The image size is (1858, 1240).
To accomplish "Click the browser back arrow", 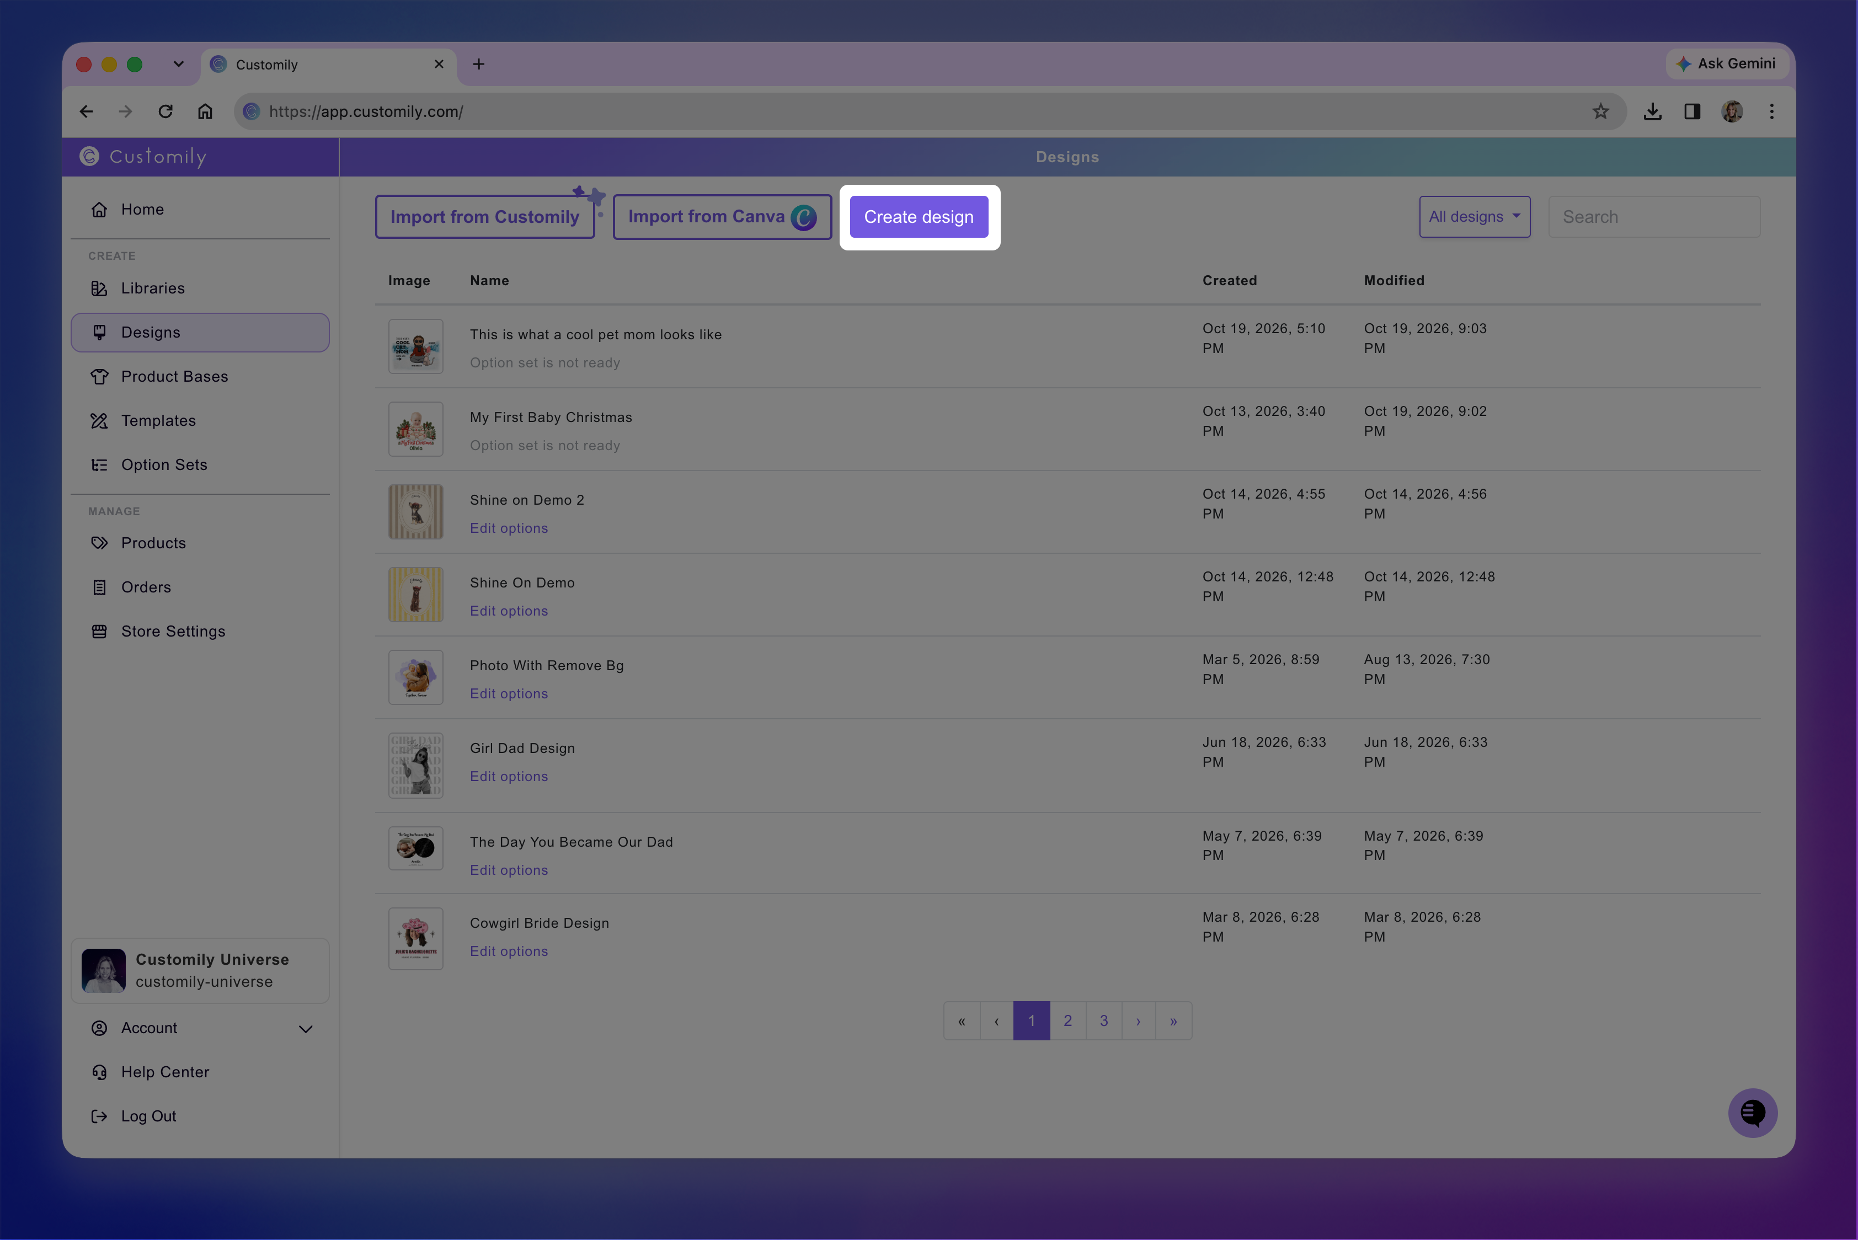I will pyautogui.click(x=86, y=111).
